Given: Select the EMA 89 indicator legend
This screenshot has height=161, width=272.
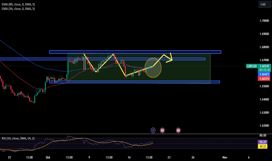Looking at the screenshot, I should pyautogui.click(x=18, y=4).
